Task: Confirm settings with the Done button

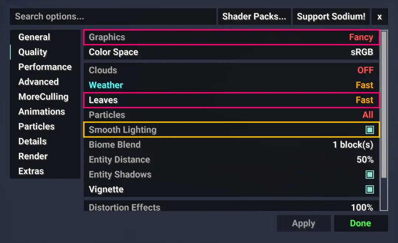Action: [x=361, y=223]
